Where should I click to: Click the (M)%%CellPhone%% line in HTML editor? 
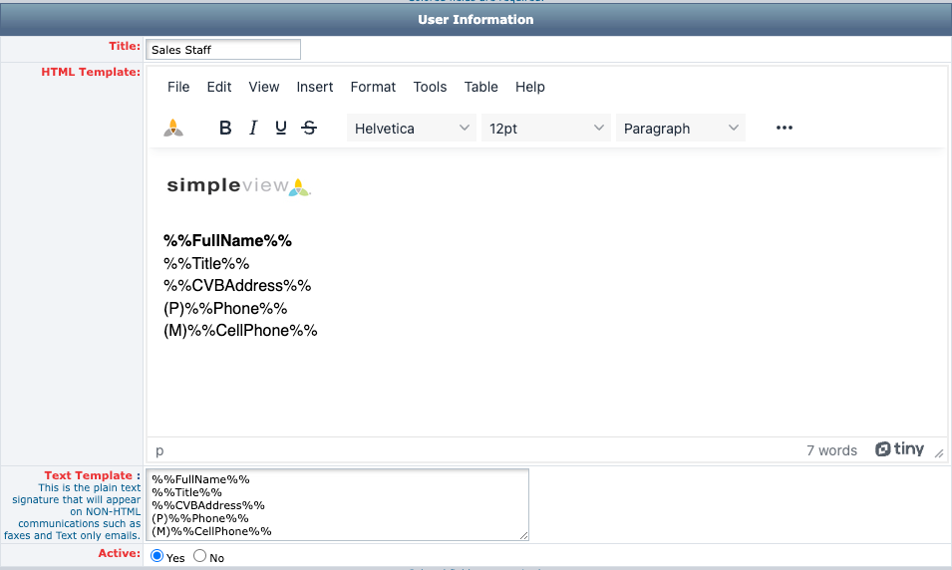[240, 330]
